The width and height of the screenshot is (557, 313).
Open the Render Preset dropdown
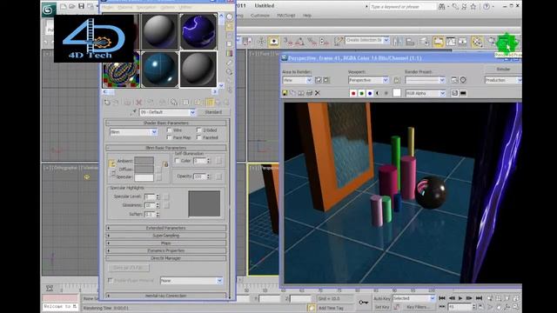pos(426,80)
